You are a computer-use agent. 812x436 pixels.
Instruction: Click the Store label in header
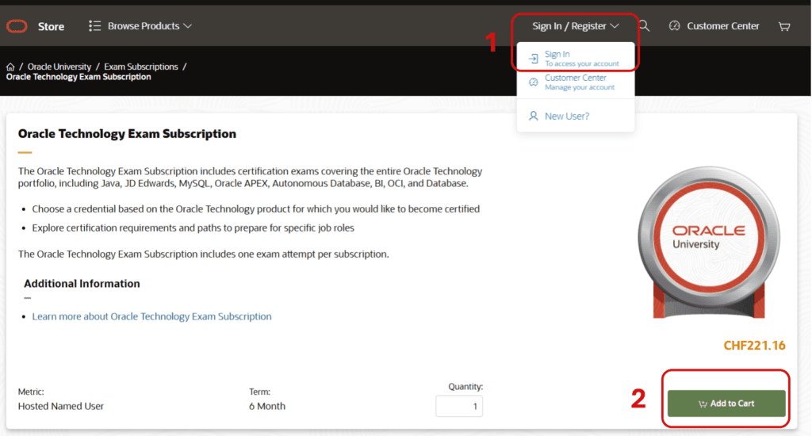[x=52, y=26]
